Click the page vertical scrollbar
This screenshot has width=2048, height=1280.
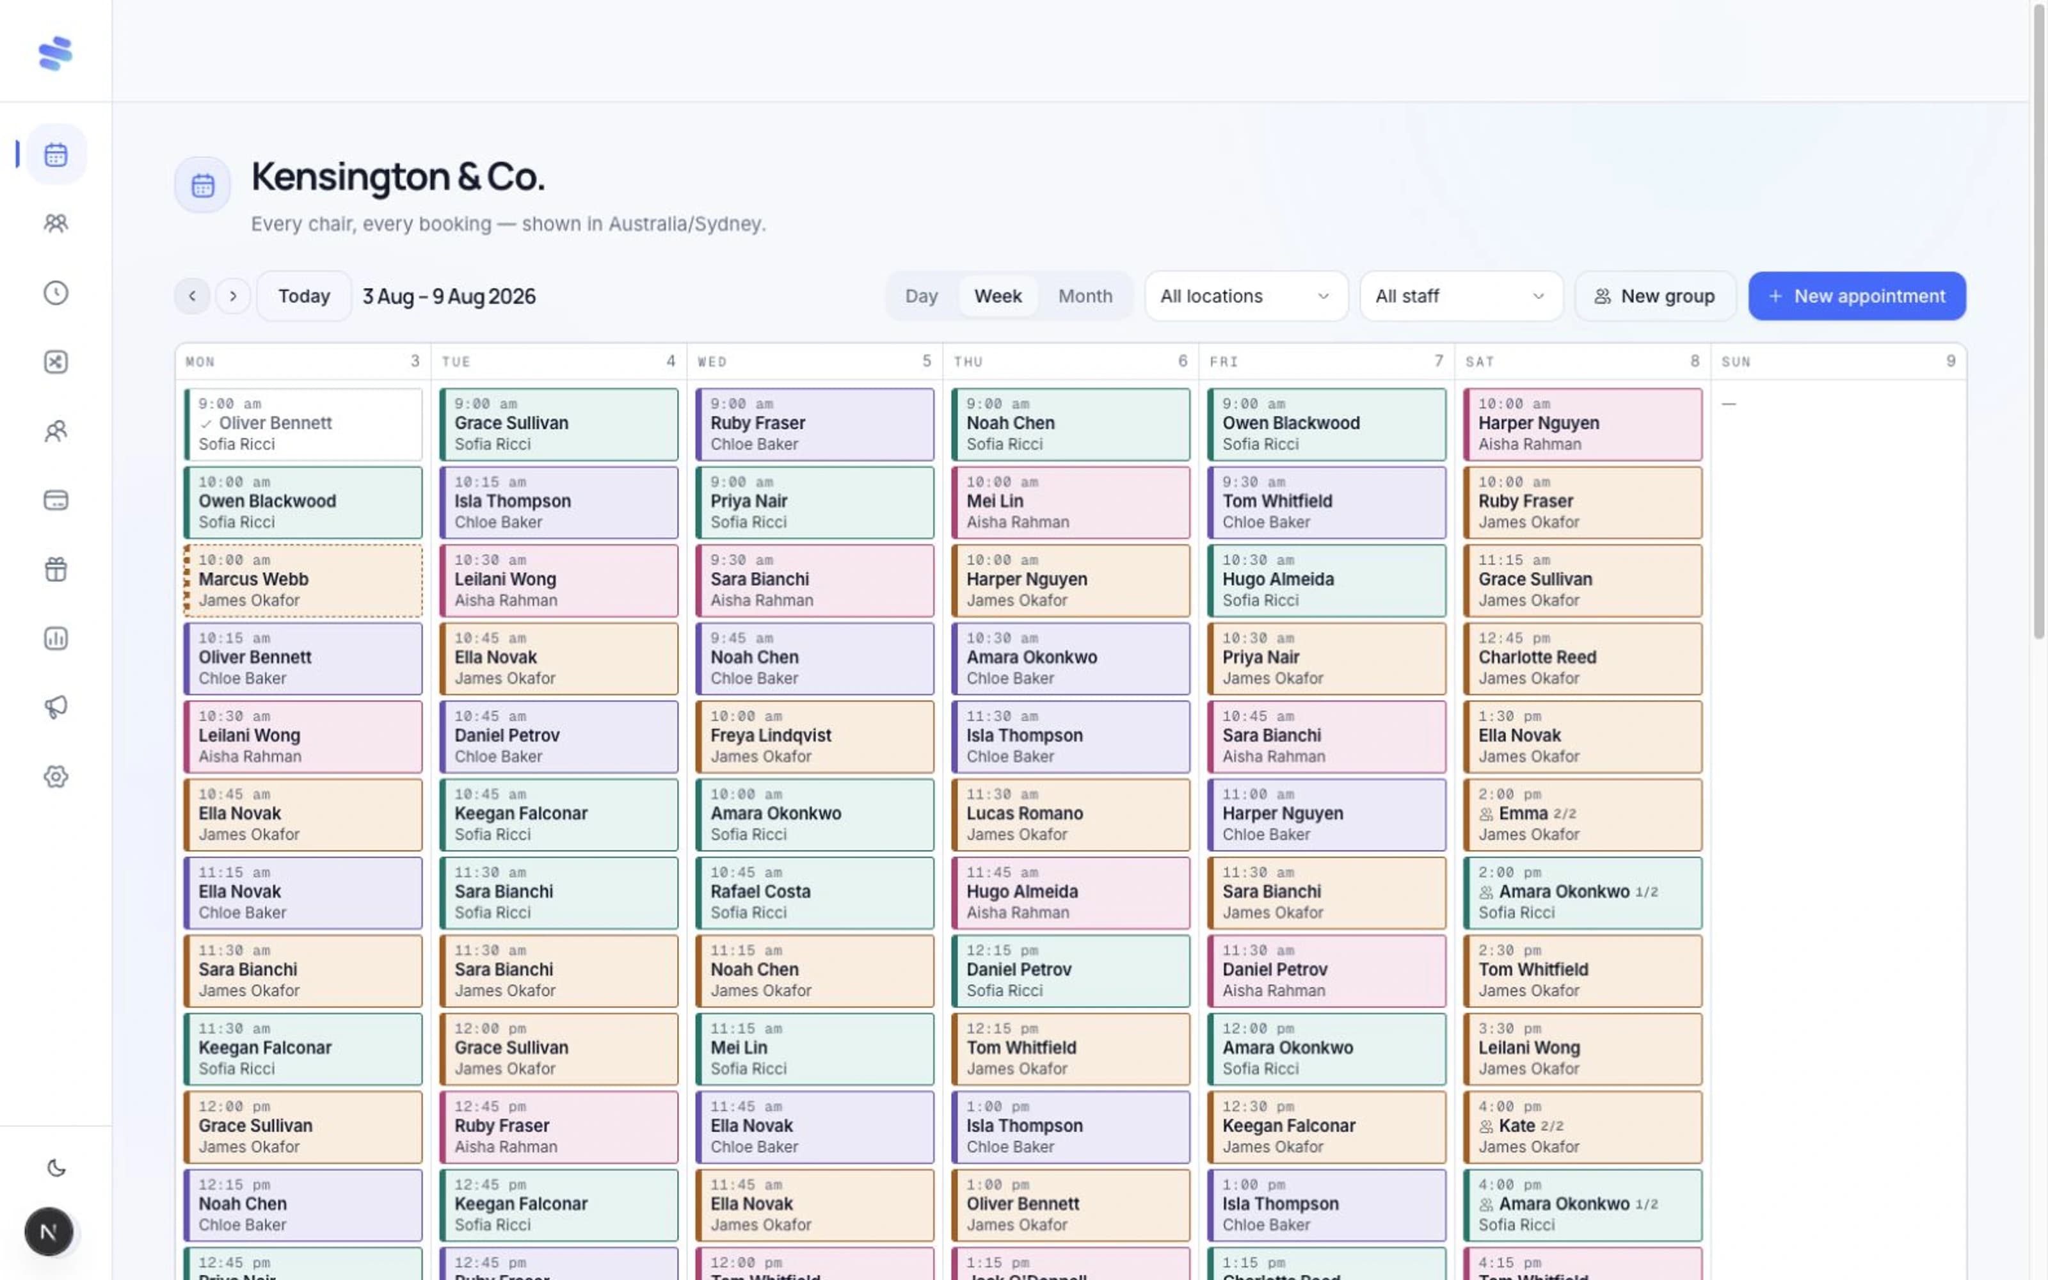click(x=2038, y=322)
